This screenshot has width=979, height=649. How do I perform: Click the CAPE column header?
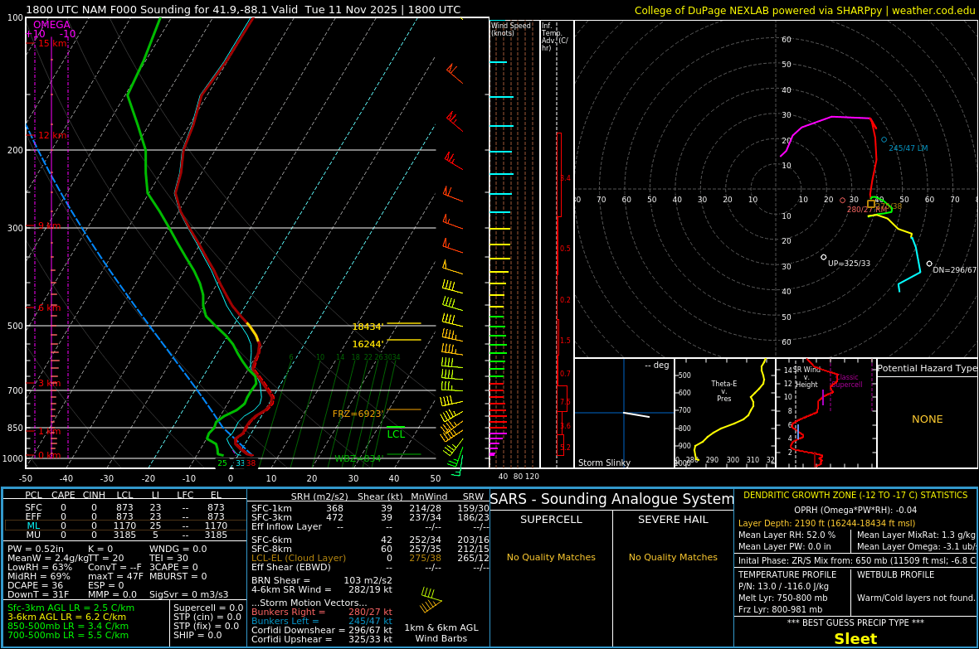pos(63,495)
